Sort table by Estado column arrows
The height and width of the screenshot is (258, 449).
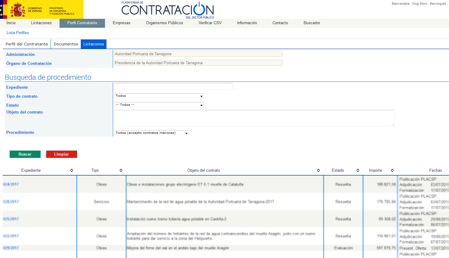coord(358,171)
